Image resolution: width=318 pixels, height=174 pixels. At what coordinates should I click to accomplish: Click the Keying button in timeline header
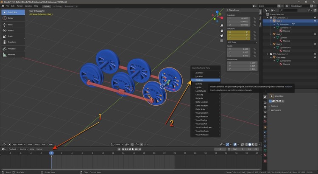click(x=23, y=149)
